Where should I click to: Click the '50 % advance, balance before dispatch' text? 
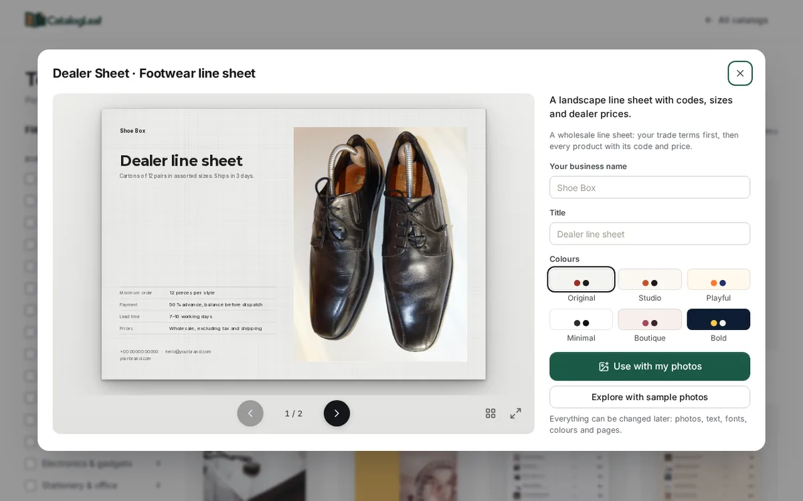[x=216, y=305]
